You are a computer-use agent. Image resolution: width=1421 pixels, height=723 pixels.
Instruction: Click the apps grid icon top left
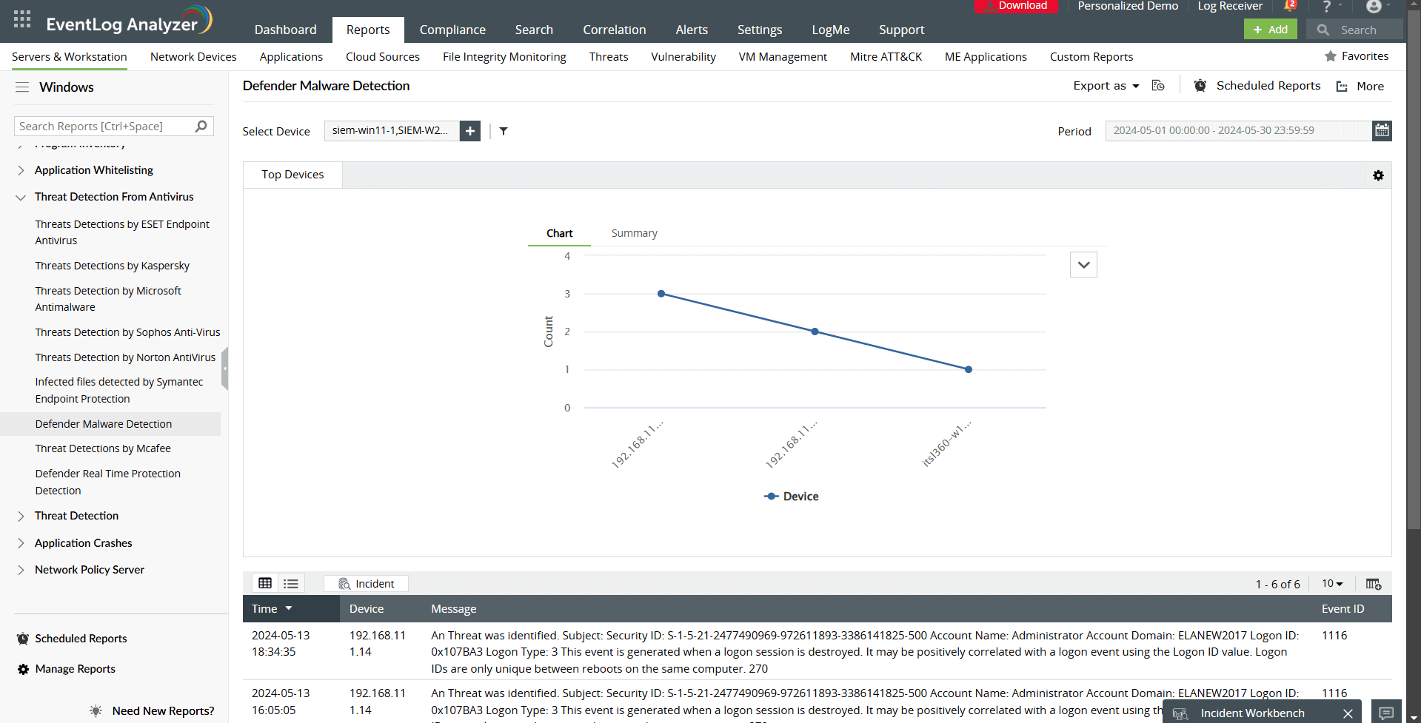tap(21, 19)
